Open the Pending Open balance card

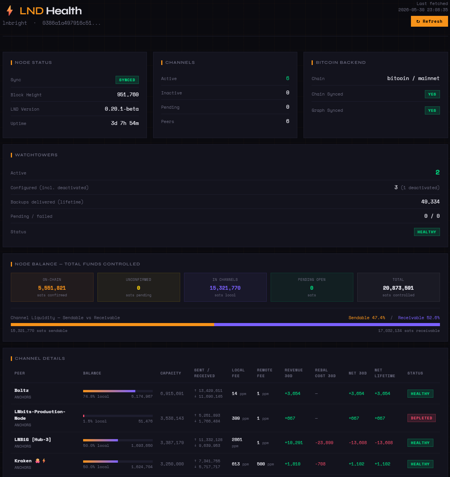tap(312, 287)
